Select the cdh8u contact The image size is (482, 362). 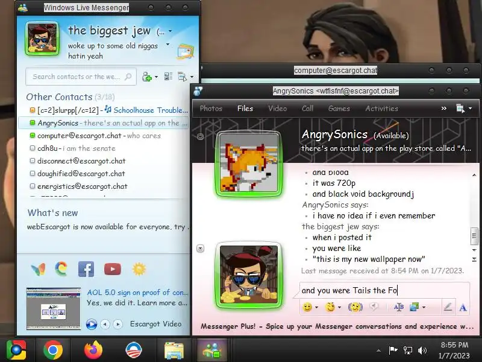point(104,148)
